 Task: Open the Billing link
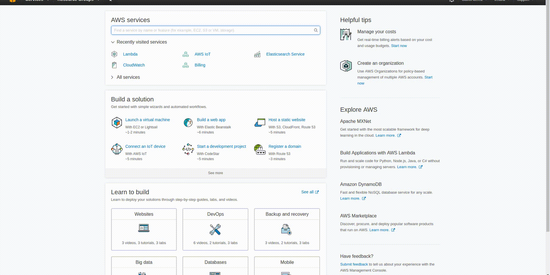(x=200, y=65)
